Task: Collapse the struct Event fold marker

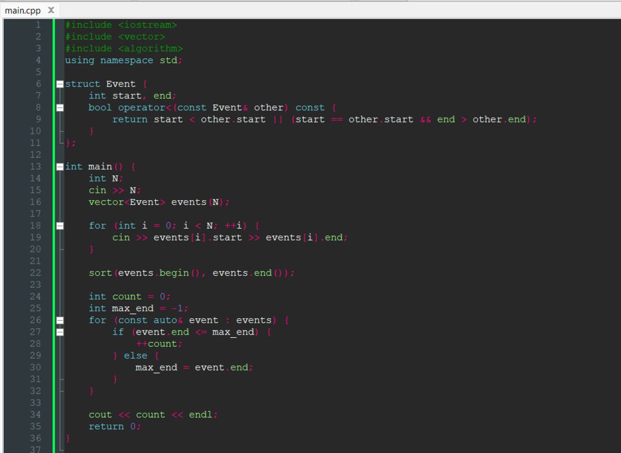Action: click(60, 84)
